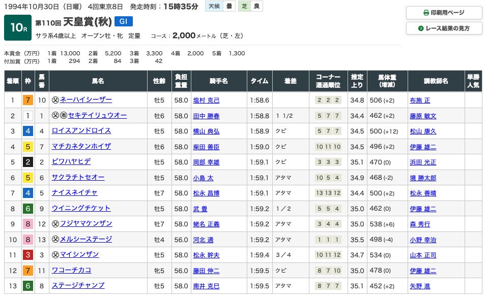The image size is (487, 300).
Task: Click the circled mark beside メルシーステージ
Action: pos(55,240)
